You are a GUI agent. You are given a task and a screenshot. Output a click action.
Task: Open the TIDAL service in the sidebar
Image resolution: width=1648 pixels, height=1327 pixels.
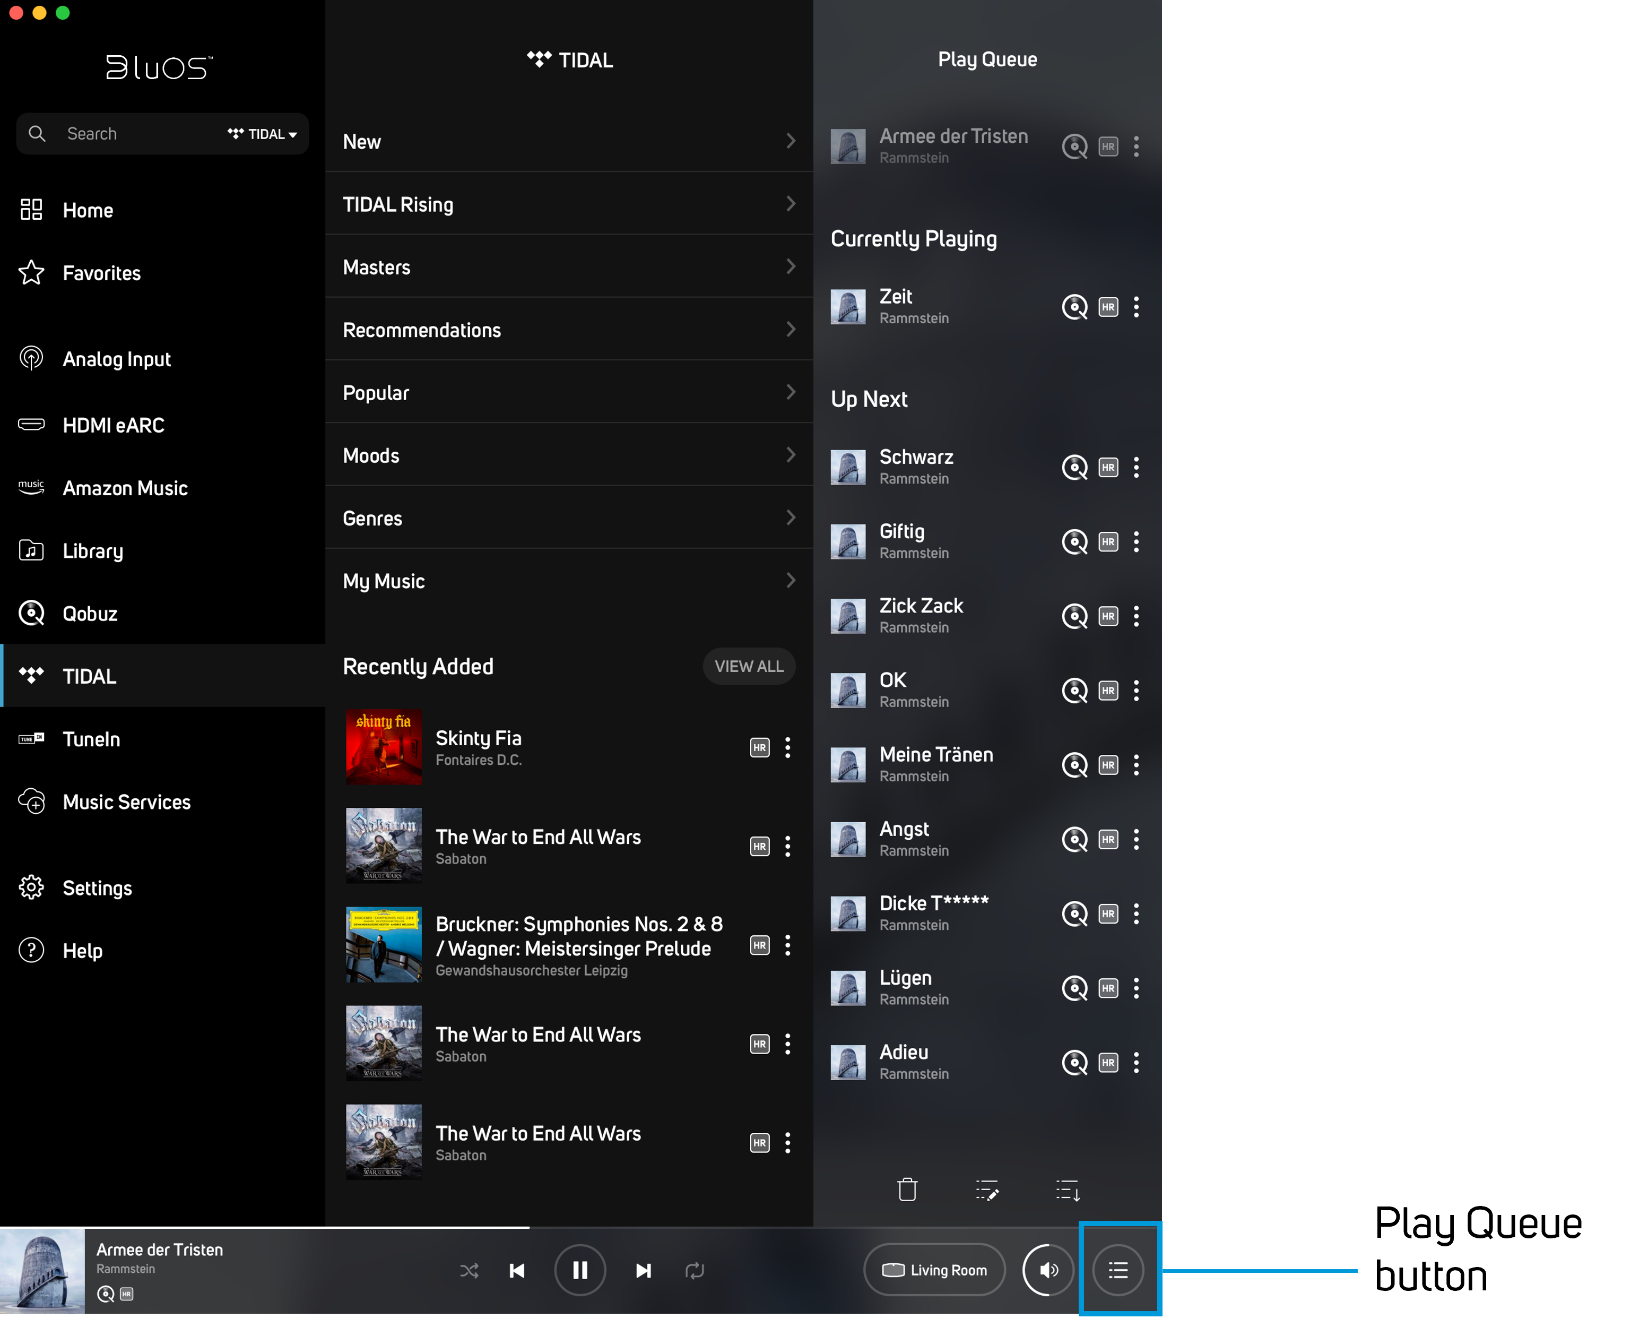click(89, 675)
